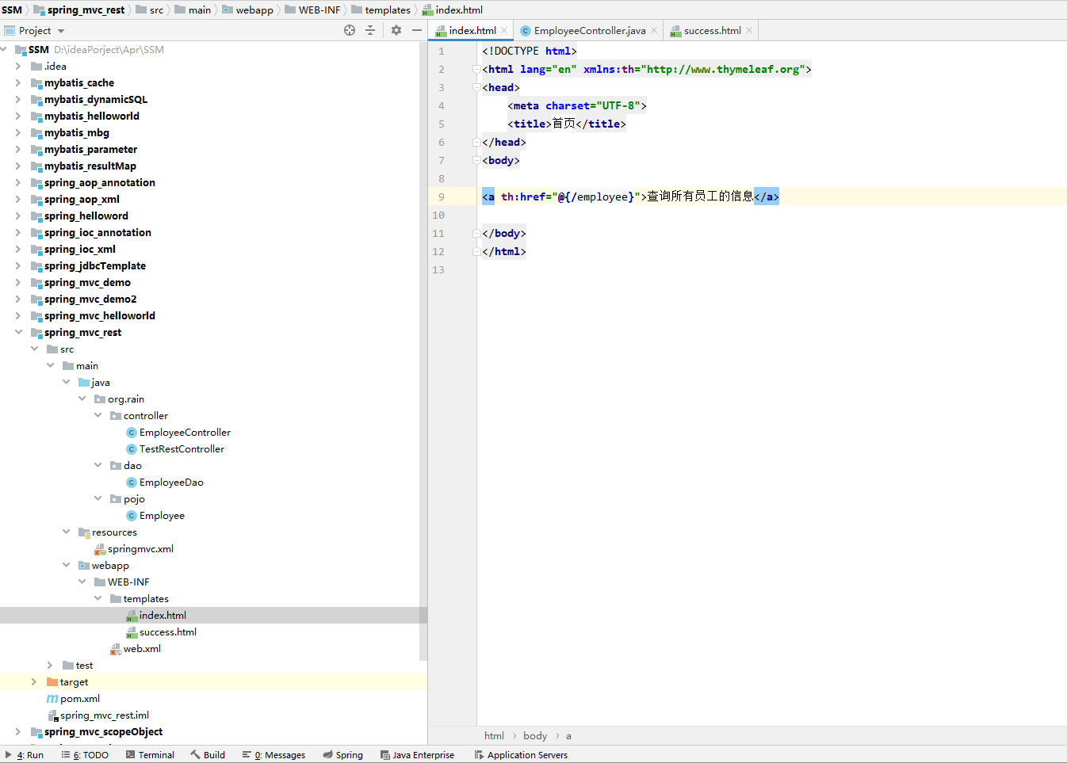
Task: Open the Java Enterprise tool window
Action: click(x=418, y=755)
